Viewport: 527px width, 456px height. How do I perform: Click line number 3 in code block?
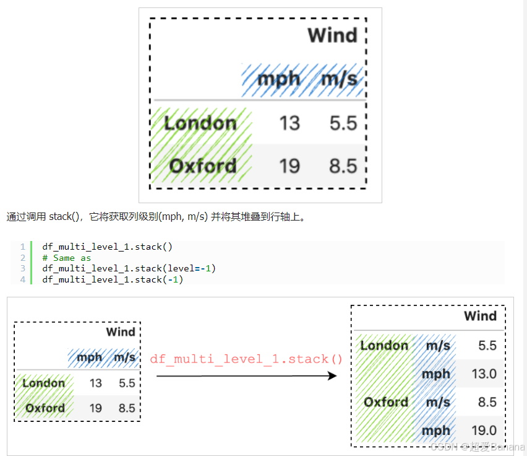(22, 268)
